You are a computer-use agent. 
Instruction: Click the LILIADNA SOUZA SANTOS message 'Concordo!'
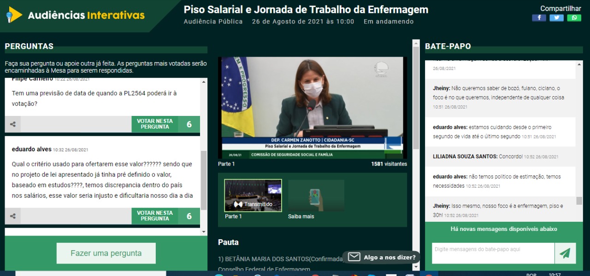tap(500, 156)
